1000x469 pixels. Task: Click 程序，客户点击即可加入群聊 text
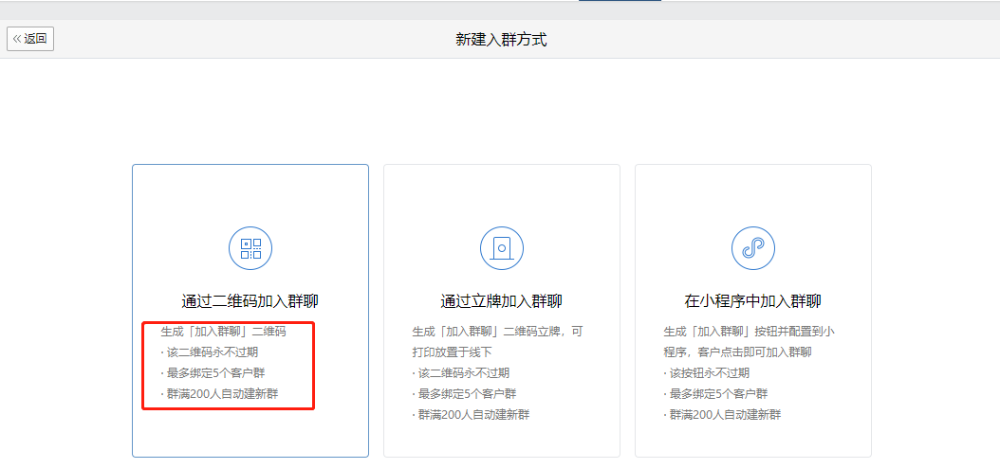(737, 352)
